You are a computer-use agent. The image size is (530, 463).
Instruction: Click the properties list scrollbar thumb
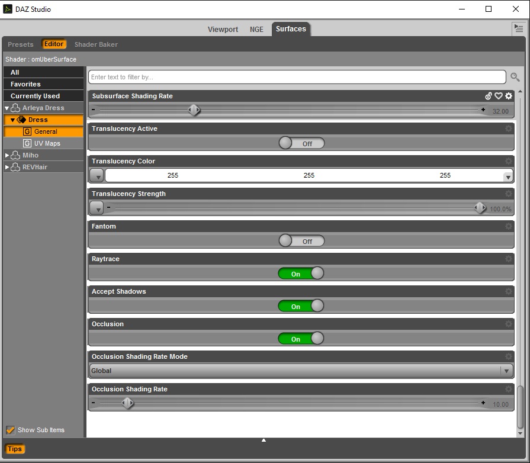520,407
